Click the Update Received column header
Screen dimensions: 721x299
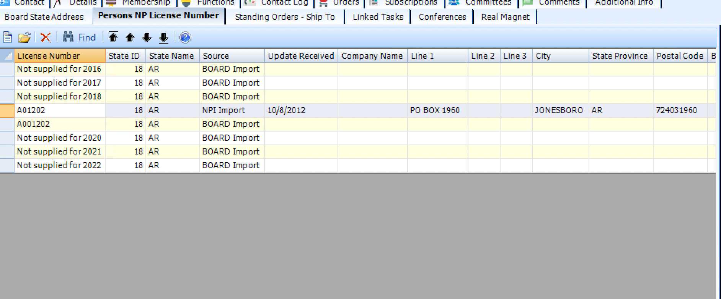301,56
